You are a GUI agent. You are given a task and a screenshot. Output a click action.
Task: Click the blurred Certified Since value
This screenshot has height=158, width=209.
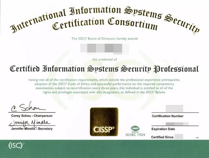(x=179, y=137)
